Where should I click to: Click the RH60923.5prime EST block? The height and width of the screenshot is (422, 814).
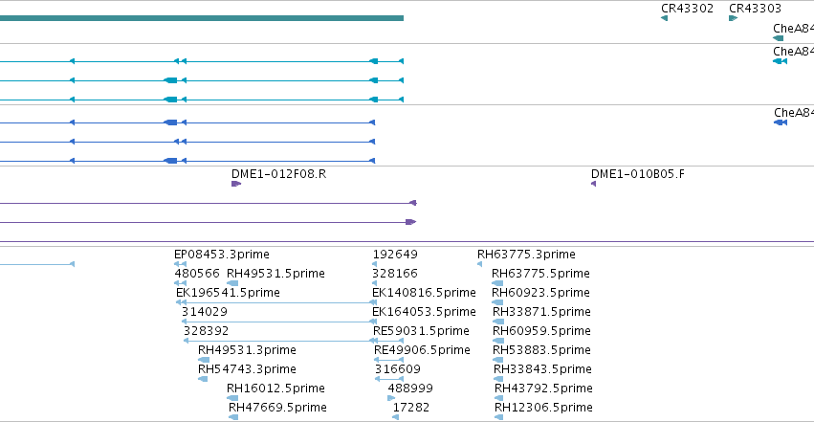[497, 302]
